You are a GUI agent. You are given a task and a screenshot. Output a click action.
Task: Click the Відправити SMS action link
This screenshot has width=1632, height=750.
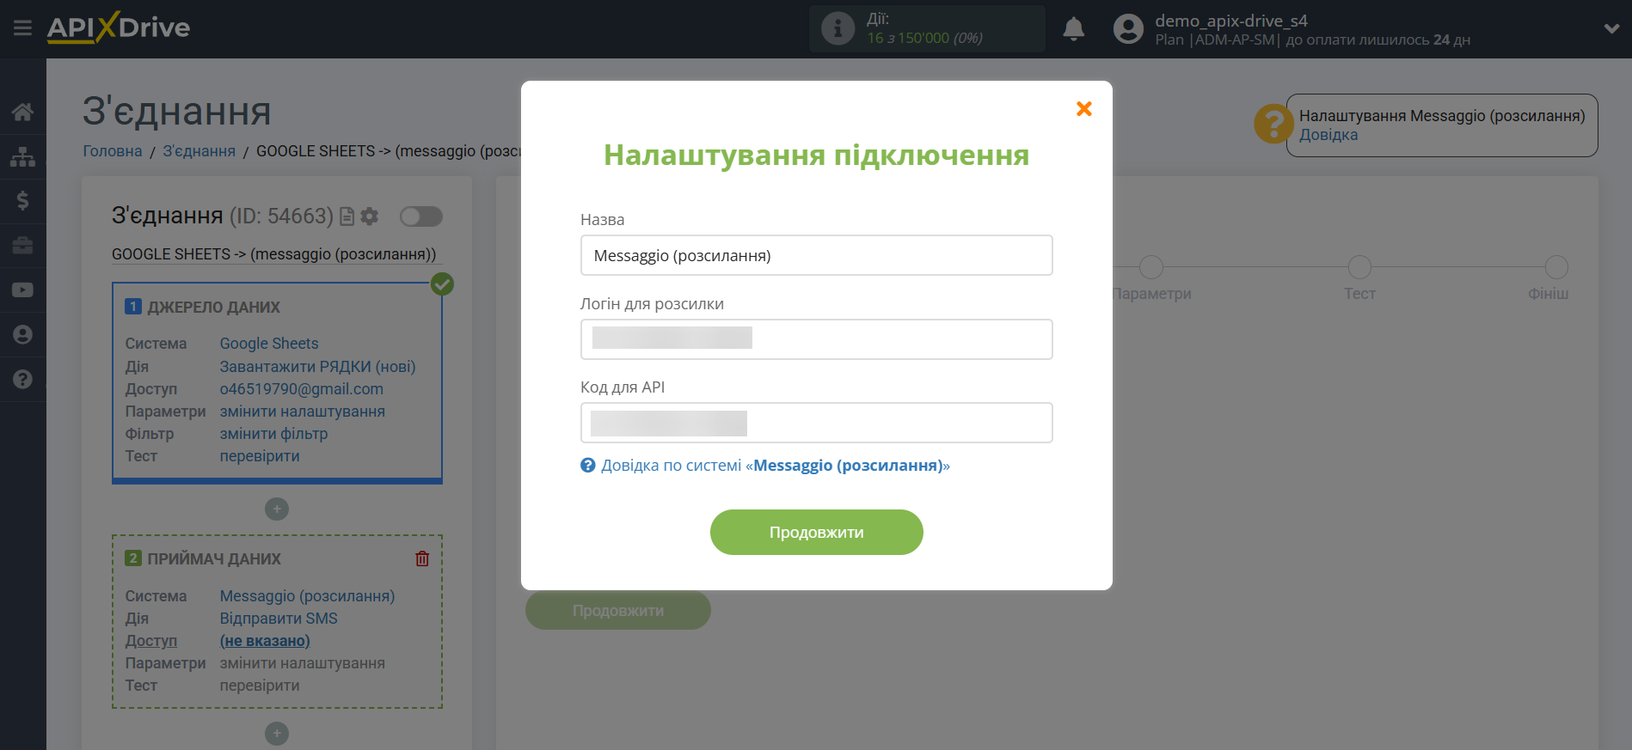coord(279,619)
